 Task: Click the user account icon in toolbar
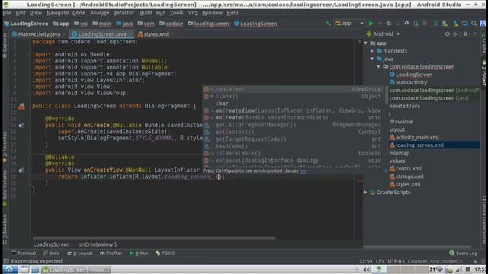tap(483, 24)
